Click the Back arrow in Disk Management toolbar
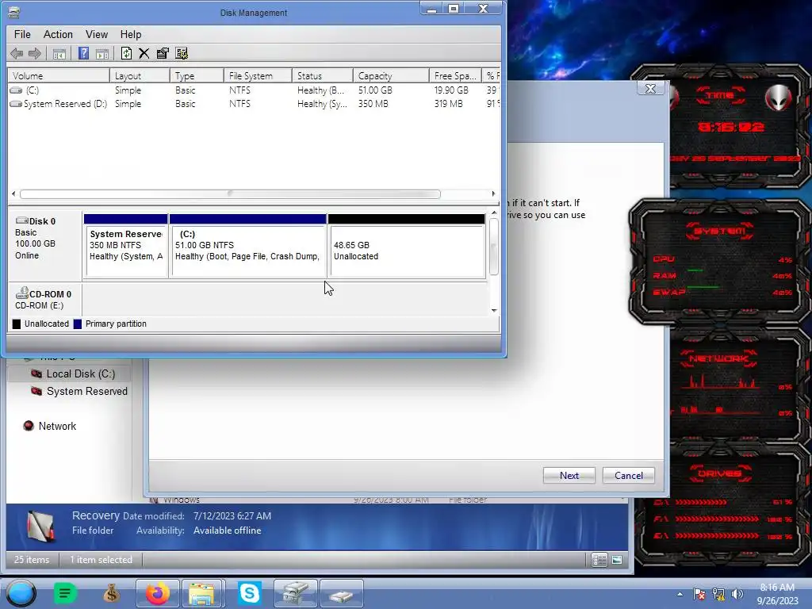The height and width of the screenshot is (609, 812). 17,53
